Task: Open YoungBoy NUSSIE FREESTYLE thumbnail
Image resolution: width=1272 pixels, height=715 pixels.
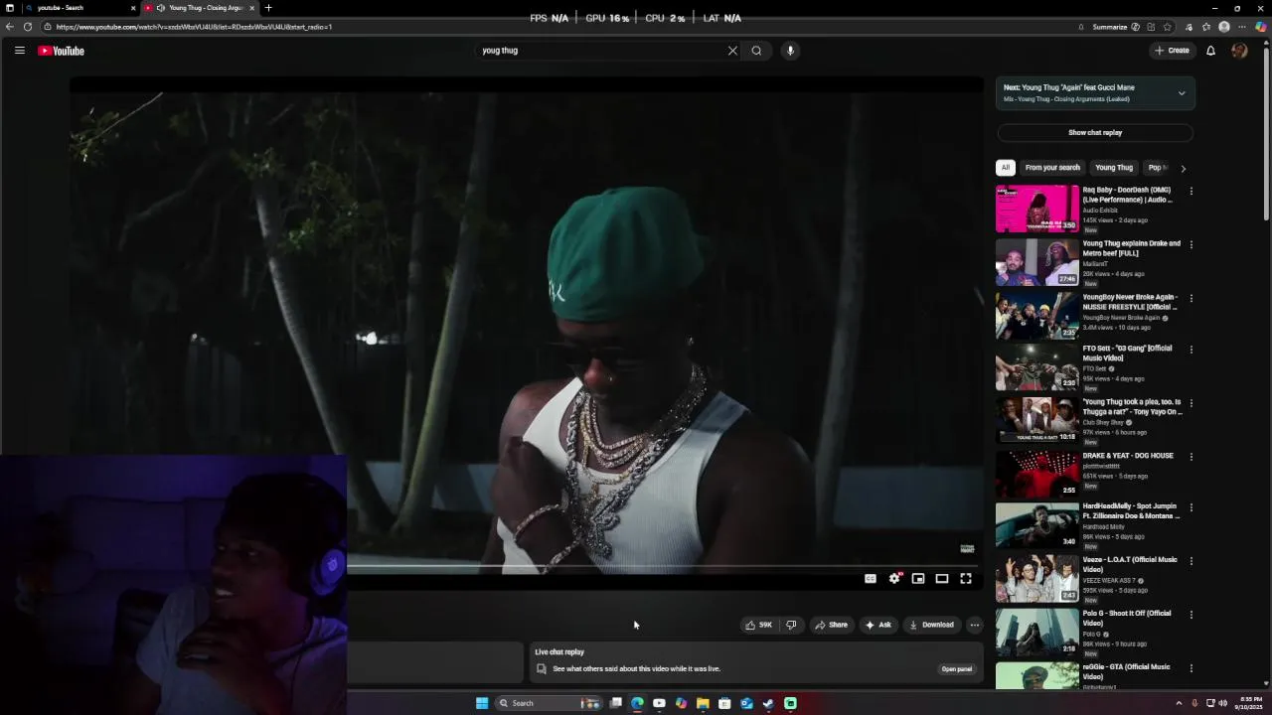Action: [x=1036, y=315]
